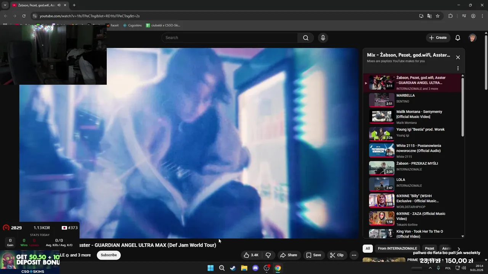Clip the video with scissors button
Viewport: 488px width, 274px height.
pyautogui.click(x=337, y=255)
